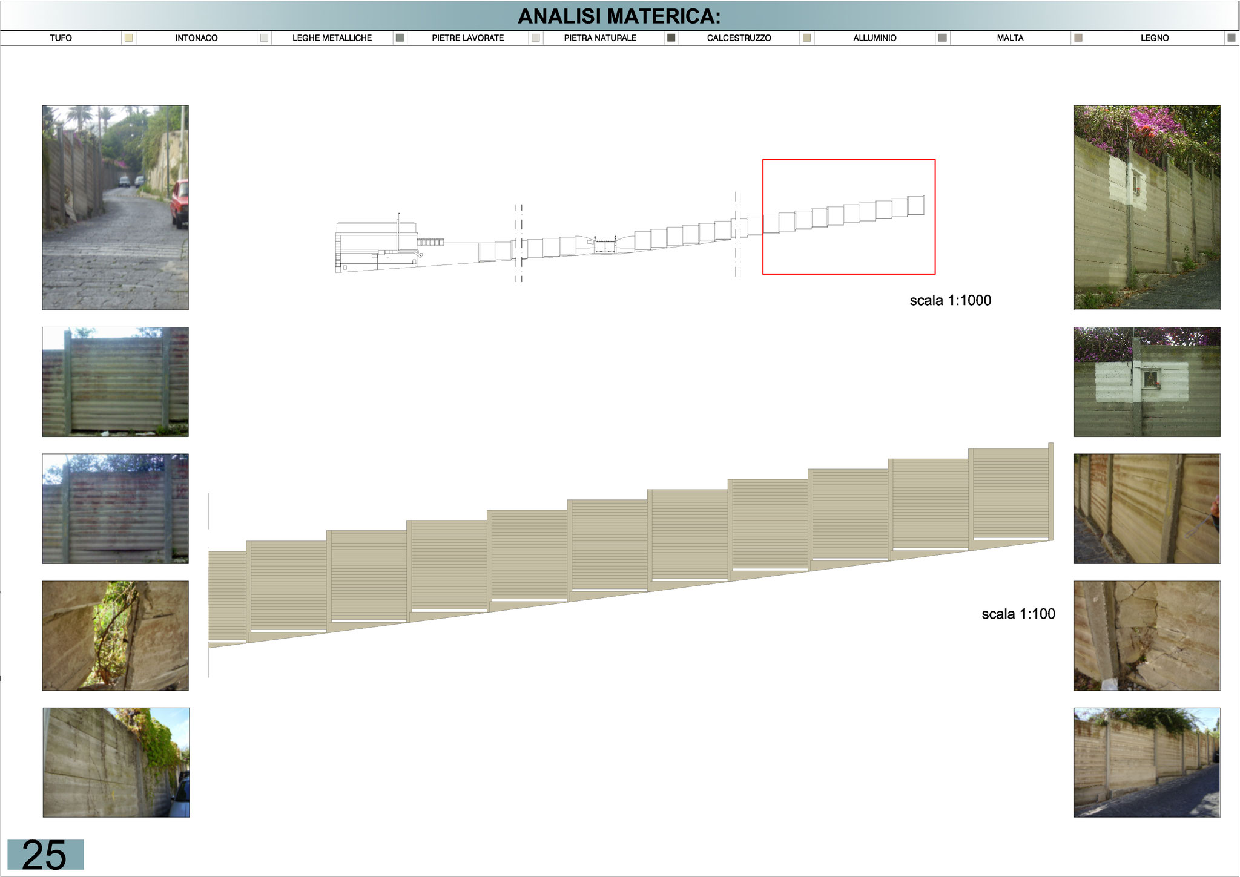Select the PIETRE LAVORATE legend label
The width and height of the screenshot is (1240, 877).
pos(467,38)
